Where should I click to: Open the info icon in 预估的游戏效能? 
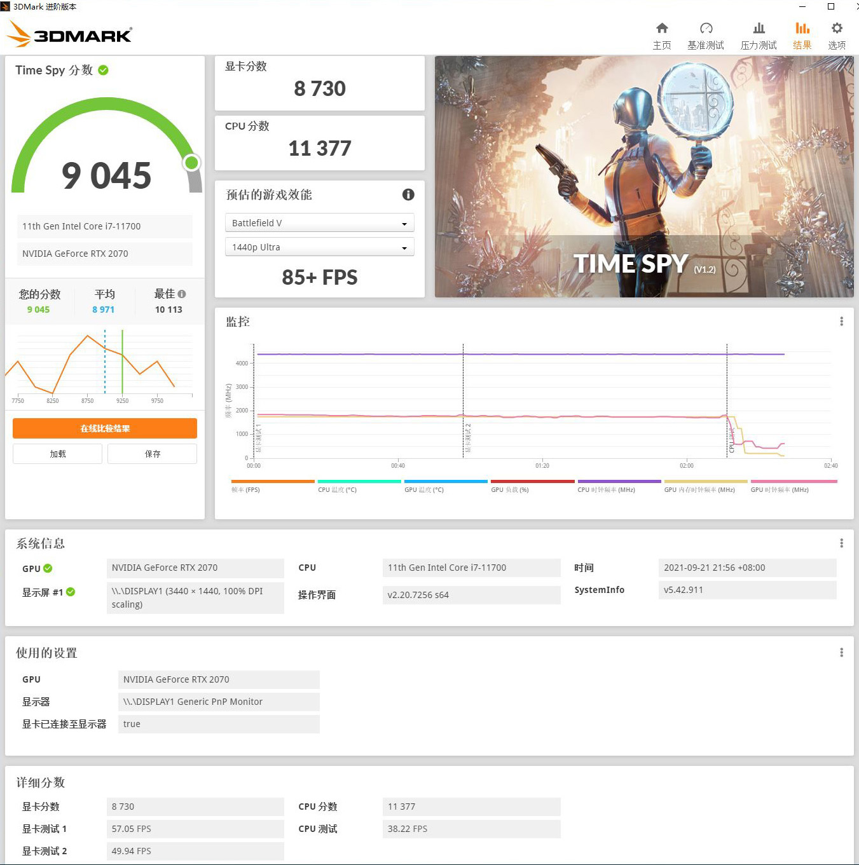tap(408, 194)
